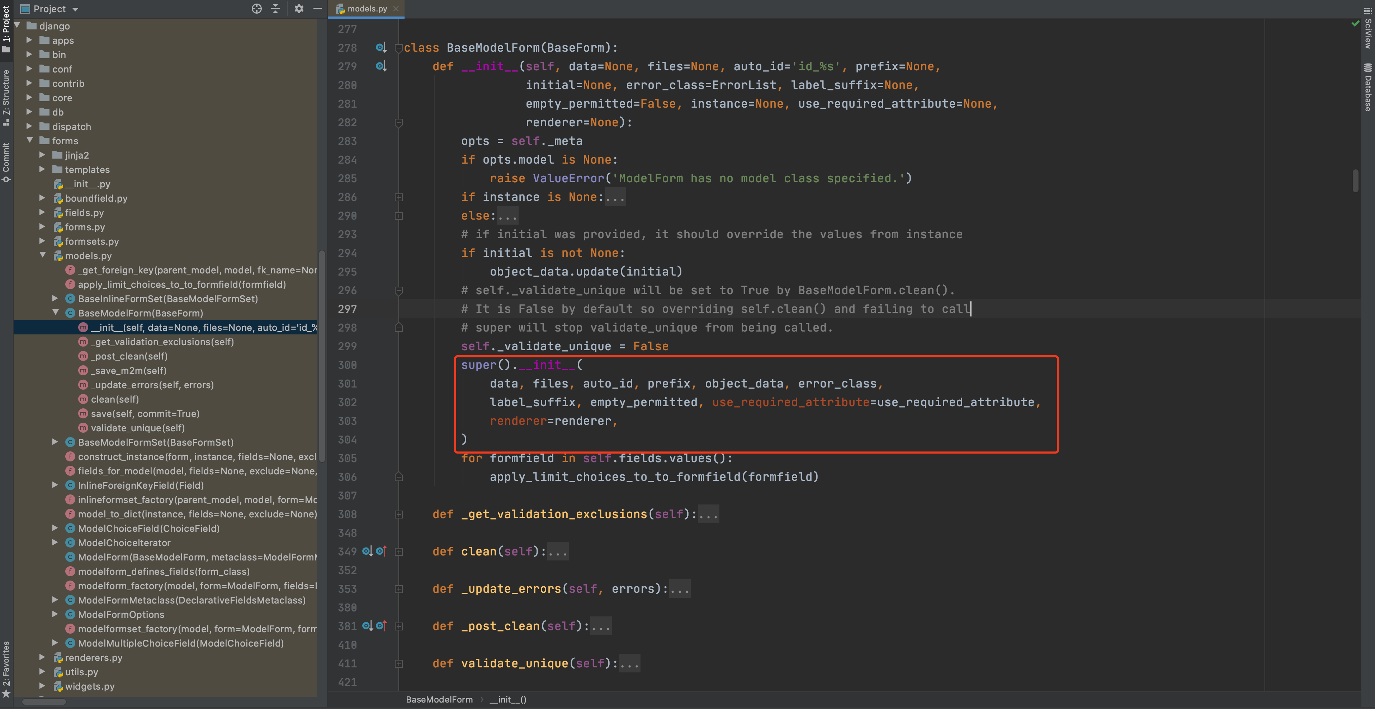1375x709 pixels.
Task: Open the Structure tool window tab
Action: tap(6, 98)
